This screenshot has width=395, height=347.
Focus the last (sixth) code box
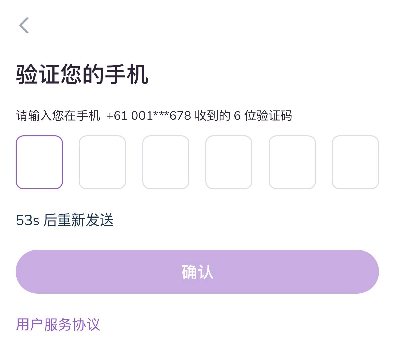[355, 162]
